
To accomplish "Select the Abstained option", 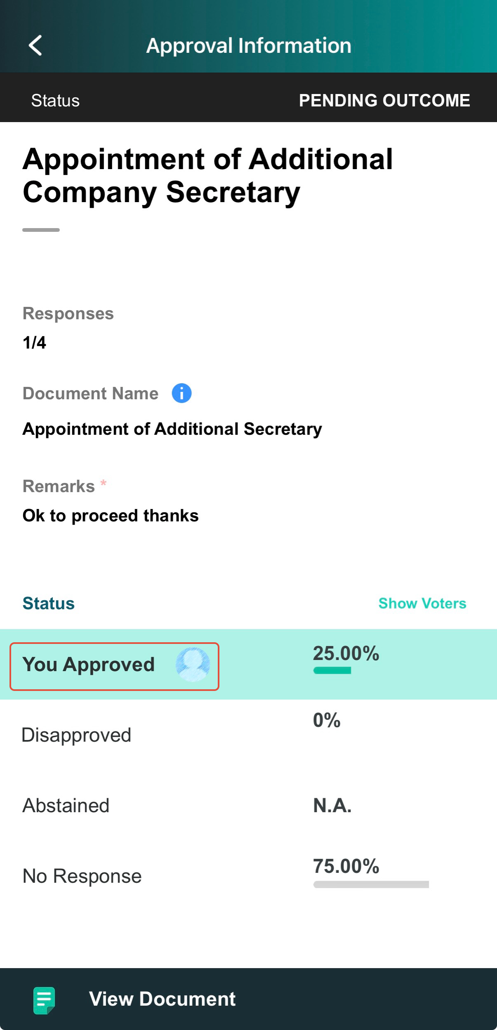I will coord(248,805).
